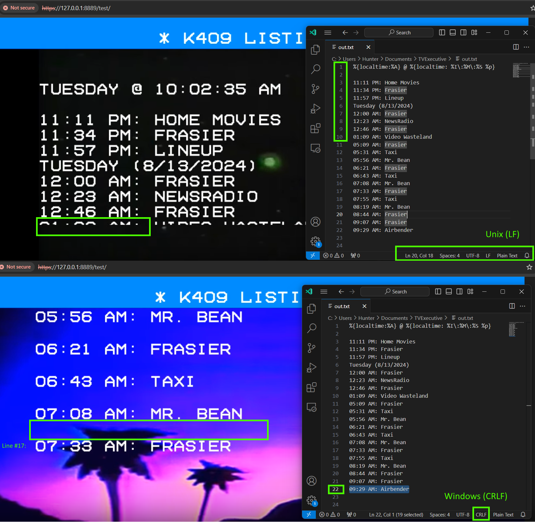This screenshot has width=535, height=522.
Task: Toggle primary sidebar in top VS Code window
Action: click(442, 32)
